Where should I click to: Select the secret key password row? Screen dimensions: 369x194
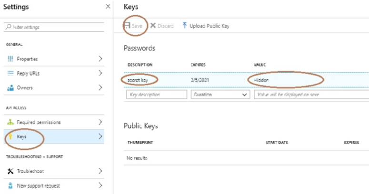246,80
